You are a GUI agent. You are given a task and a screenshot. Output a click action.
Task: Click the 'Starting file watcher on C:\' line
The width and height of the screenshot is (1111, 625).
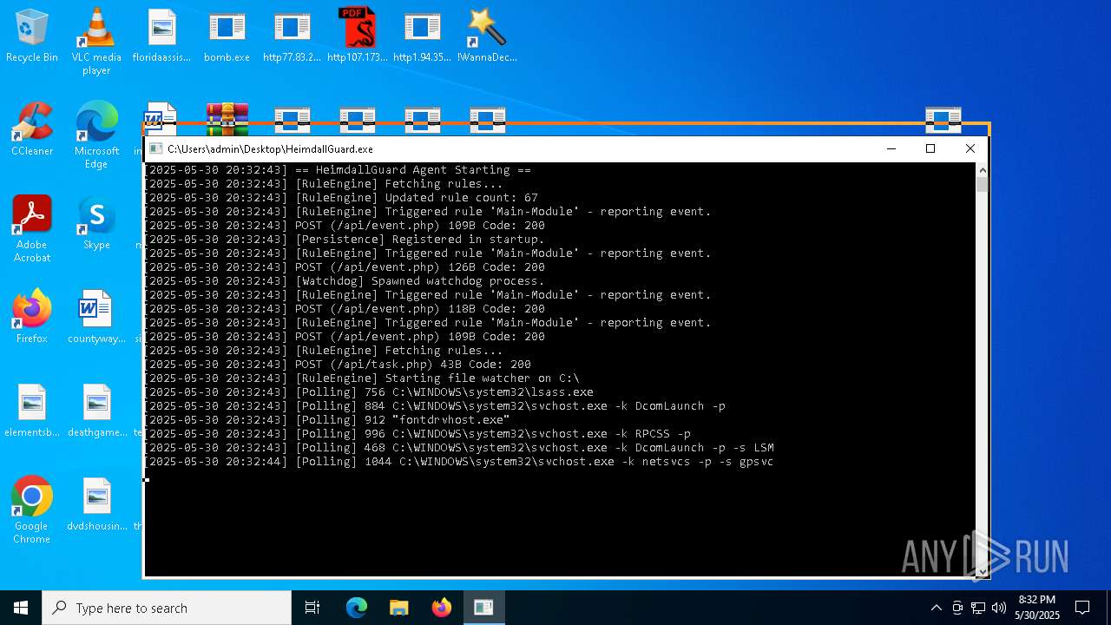(x=362, y=378)
